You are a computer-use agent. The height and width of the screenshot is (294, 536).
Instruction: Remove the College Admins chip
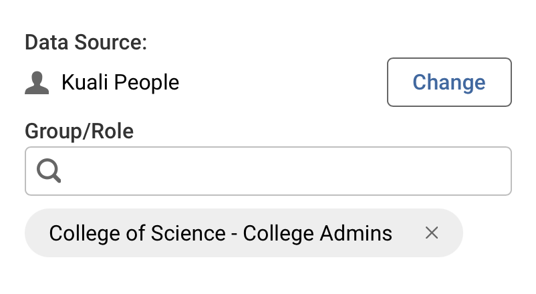[432, 233]
